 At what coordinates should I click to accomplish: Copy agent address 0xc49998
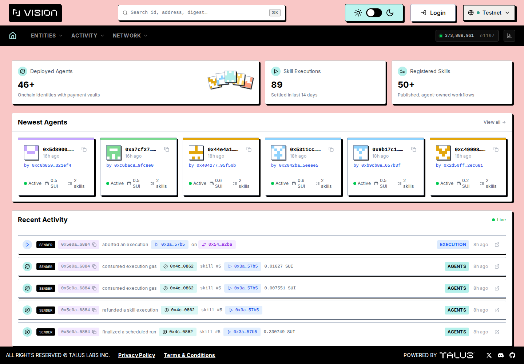496,149
